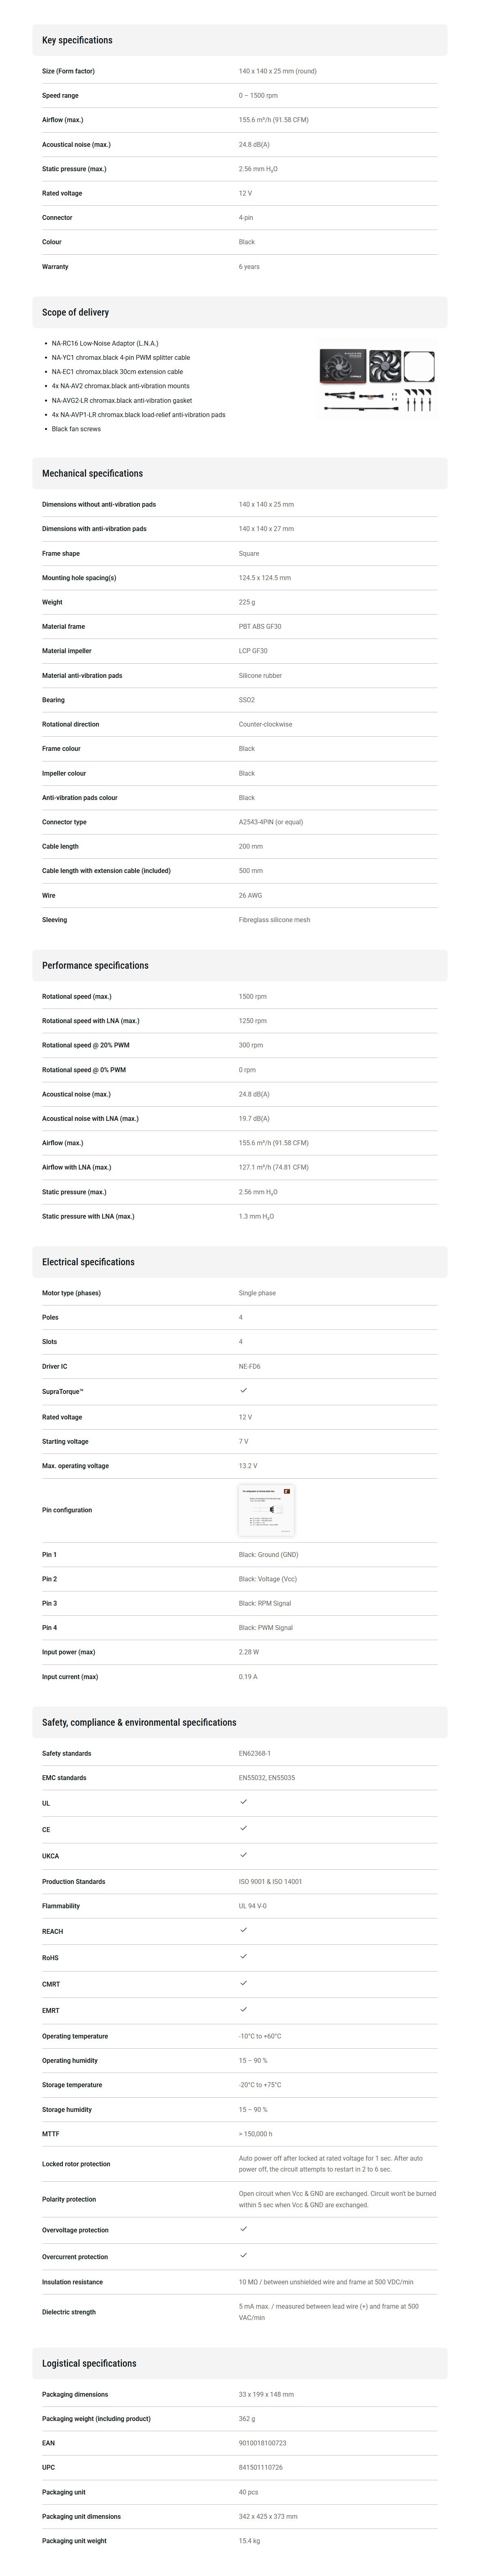The width and height of the screenshot is (480, 2576).
Task: Click the Overvoltage protection checkmark
Action: [x=243, y=2228]
